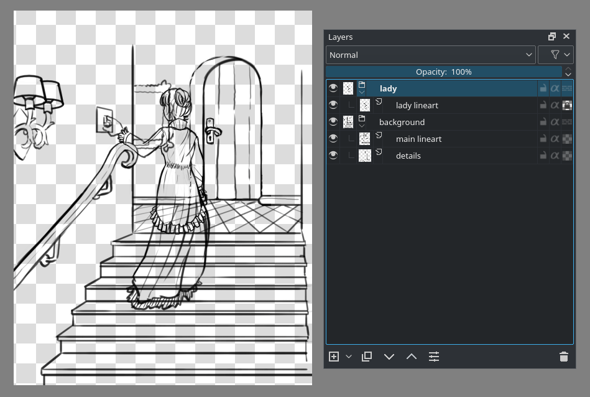Add a new paint layer
Screen dimensions: 590x397
(x=333, y=356)
